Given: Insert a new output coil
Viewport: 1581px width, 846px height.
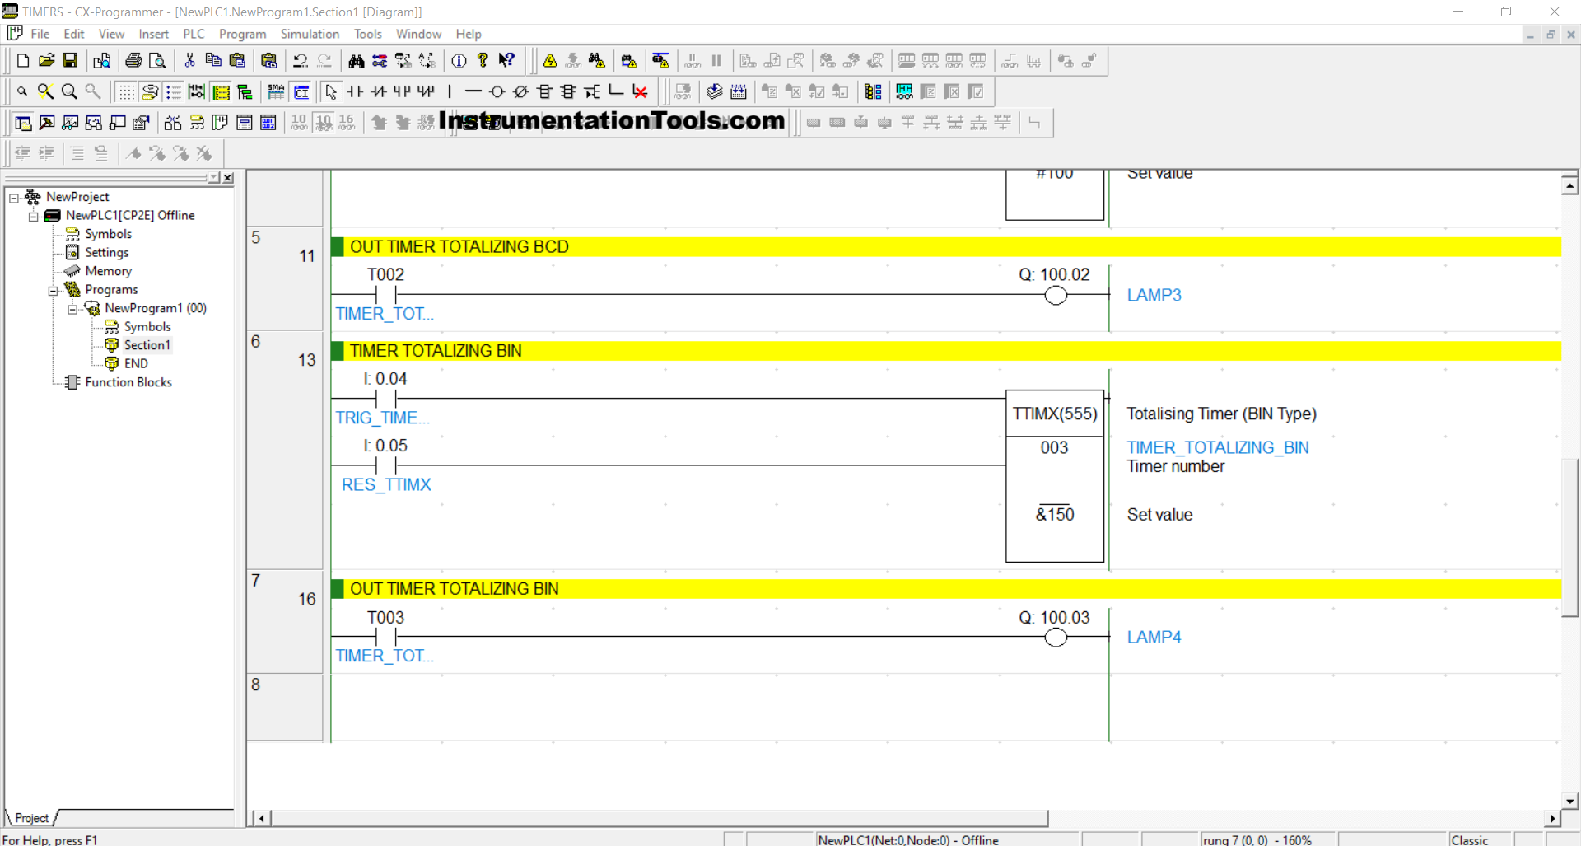Looking at the screenshot, I should pos(497,91).
